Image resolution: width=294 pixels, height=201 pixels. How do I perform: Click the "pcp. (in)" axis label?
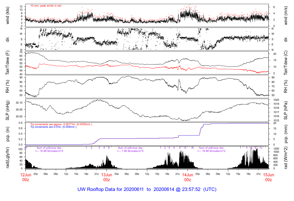click(x=7, y=134)
